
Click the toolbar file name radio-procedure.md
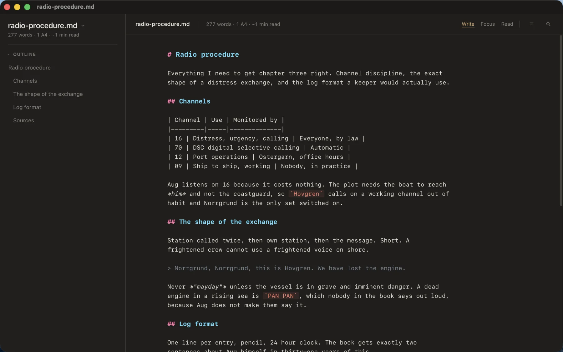[x=162, y=24]
